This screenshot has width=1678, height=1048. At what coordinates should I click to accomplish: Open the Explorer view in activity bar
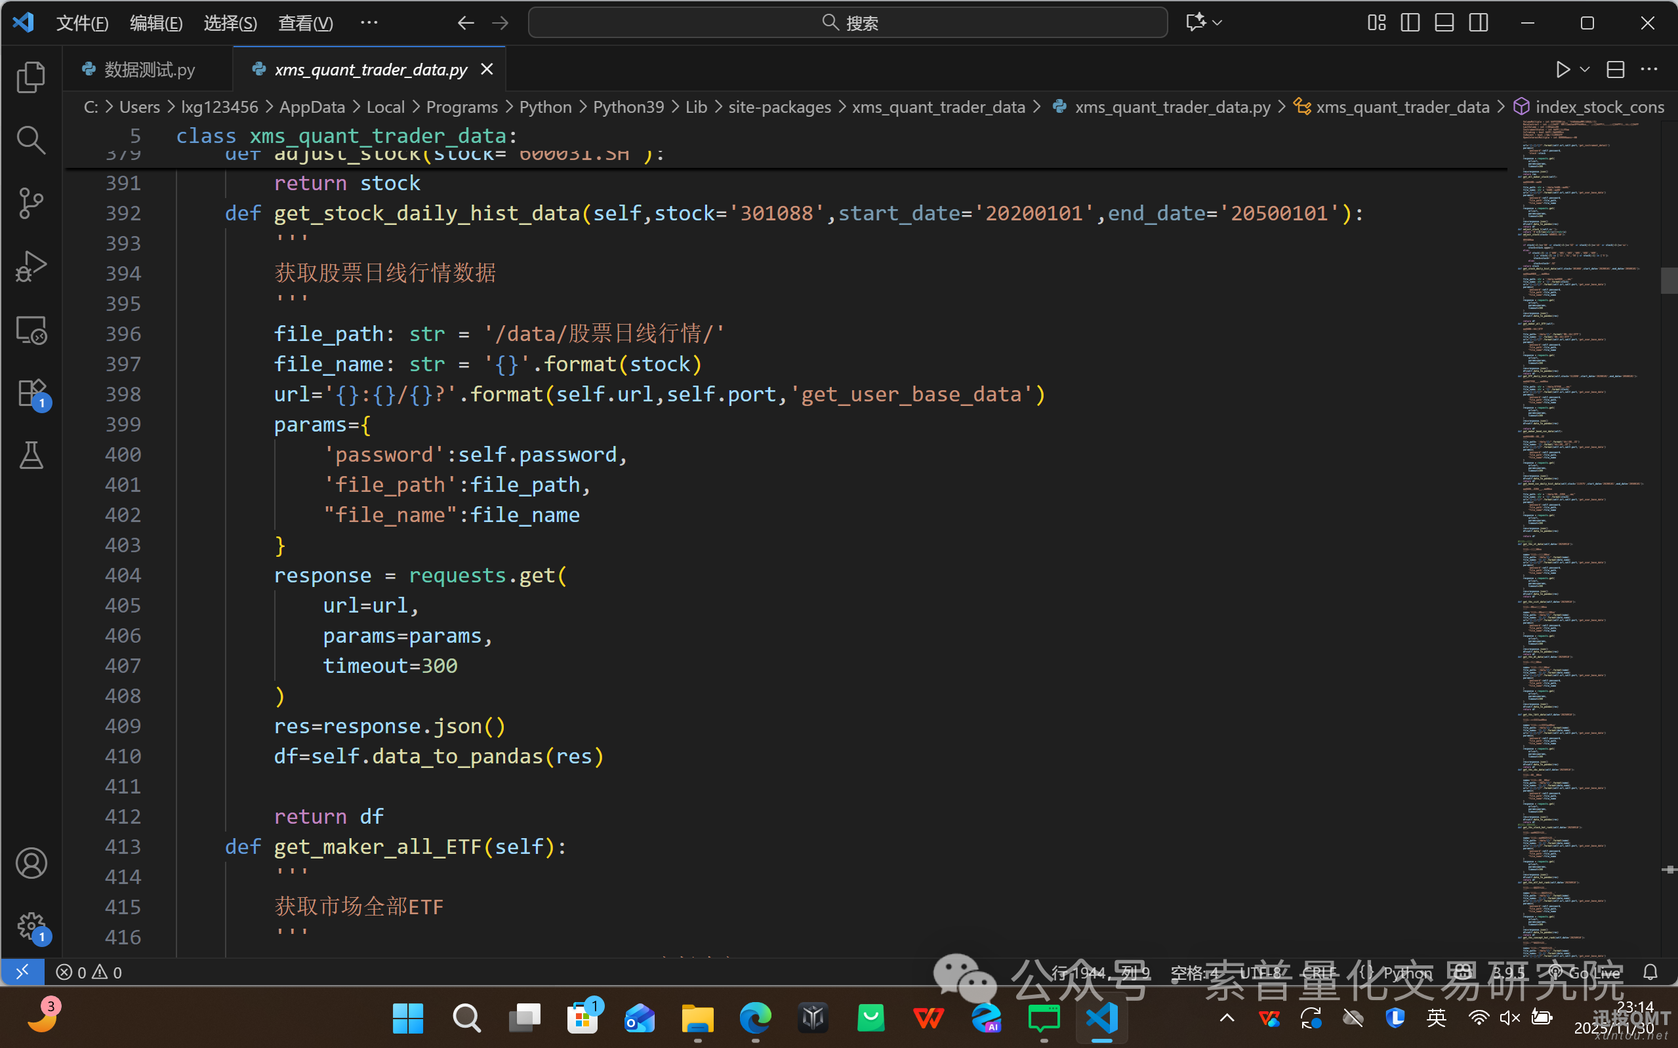30,77
